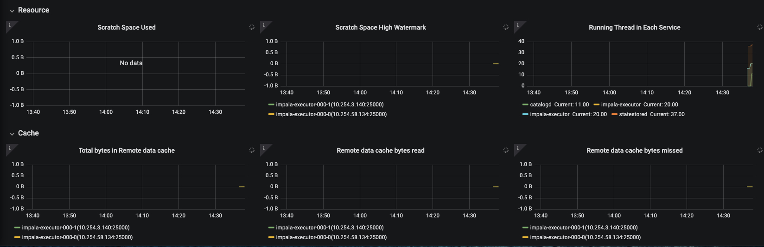Screen dimensions: 764x247
Task: Click info icon on Remote data cache bytes missed panel
Action: click(x=518, y=148)
